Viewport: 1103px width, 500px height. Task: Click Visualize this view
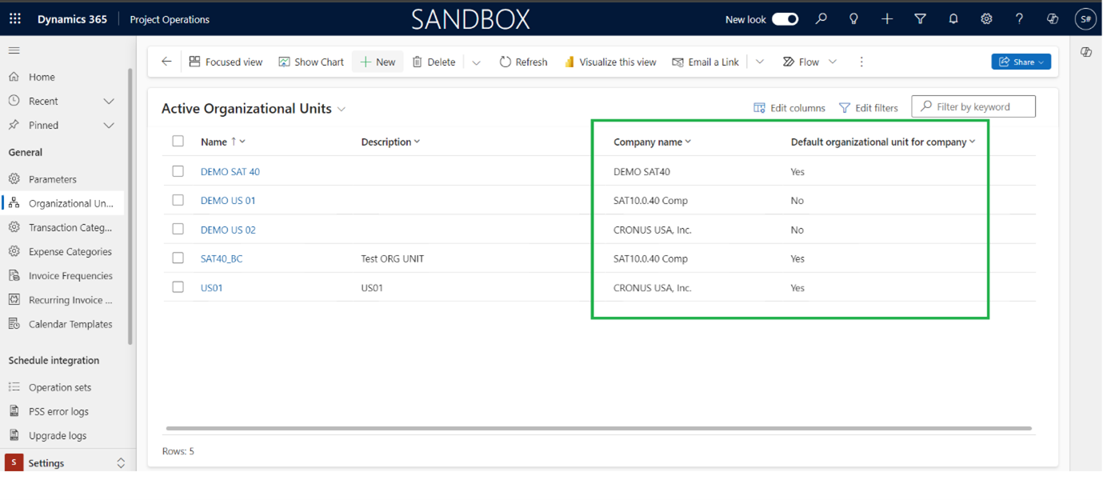click(610, 62)
